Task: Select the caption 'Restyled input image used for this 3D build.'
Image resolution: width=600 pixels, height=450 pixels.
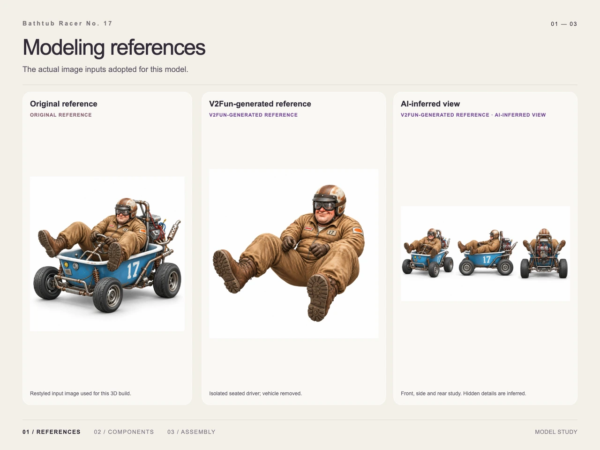Action: [81, 393]
